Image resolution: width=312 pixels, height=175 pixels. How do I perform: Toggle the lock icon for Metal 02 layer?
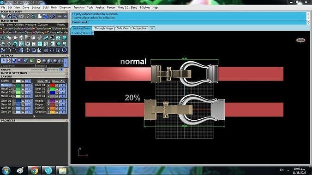point(23,89)
